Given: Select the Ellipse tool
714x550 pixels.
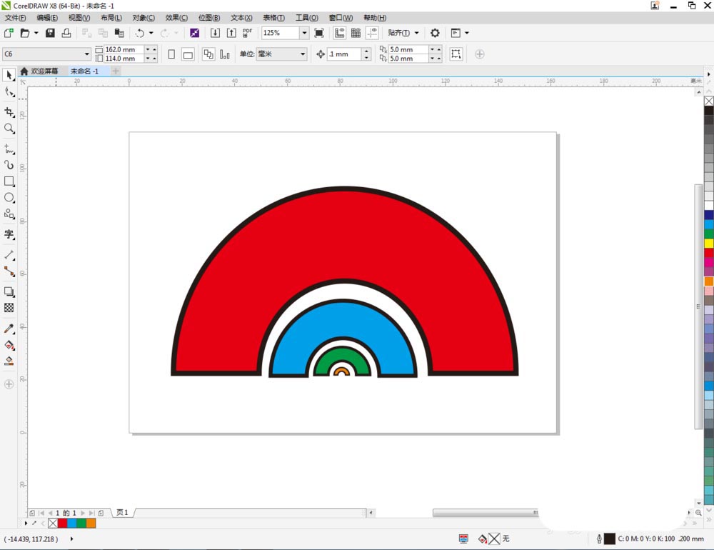Looking at the screenshot, I should (x=9, y=198).
